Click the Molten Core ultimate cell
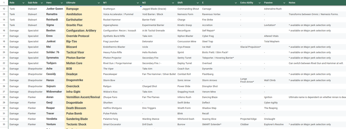This screenshot has width=346, height=129. 83,63
